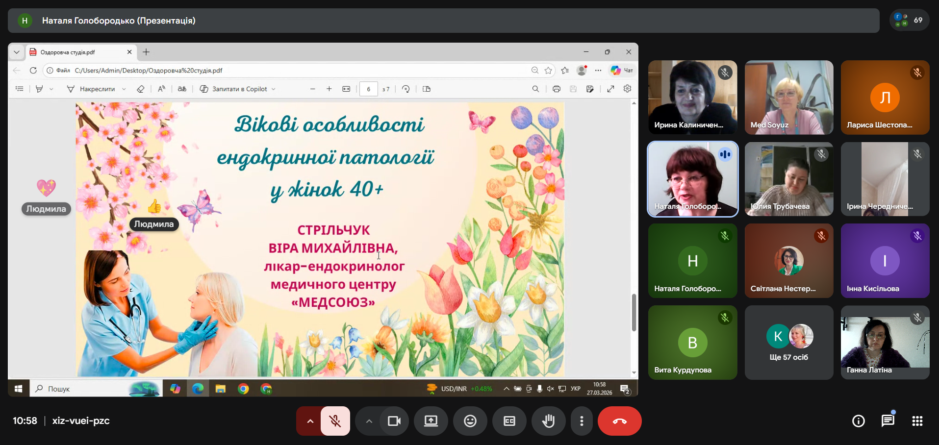Open the participants list showing 69
Image resolution: width=939 pixels, height=445 pixels.
pyautogui.click(x=909, y=21)
